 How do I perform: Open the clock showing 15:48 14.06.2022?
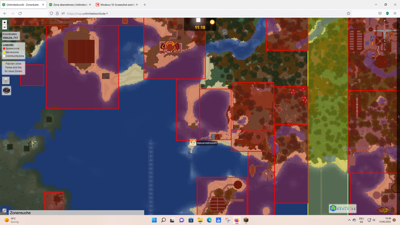pos(384,220)
